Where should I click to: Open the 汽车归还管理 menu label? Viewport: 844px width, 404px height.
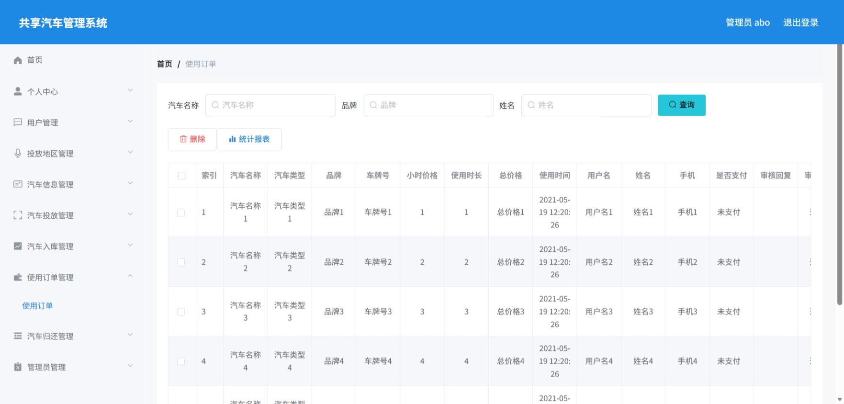click(x=50, y=337)
